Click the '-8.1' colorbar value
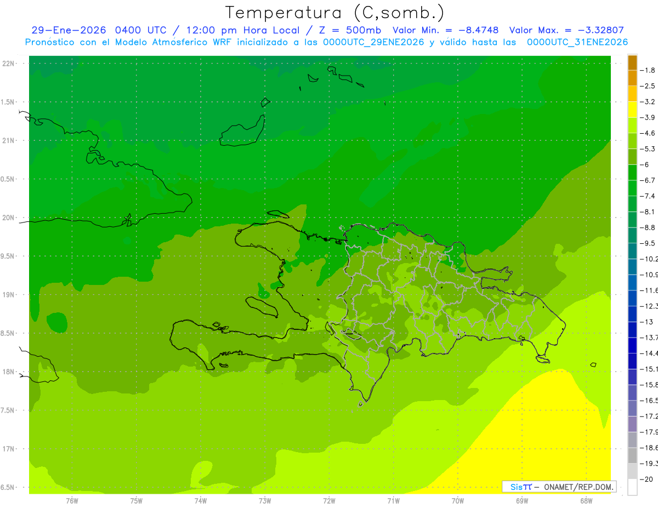The height and width of the screenshot is (508, 658). tap(648, 212)
